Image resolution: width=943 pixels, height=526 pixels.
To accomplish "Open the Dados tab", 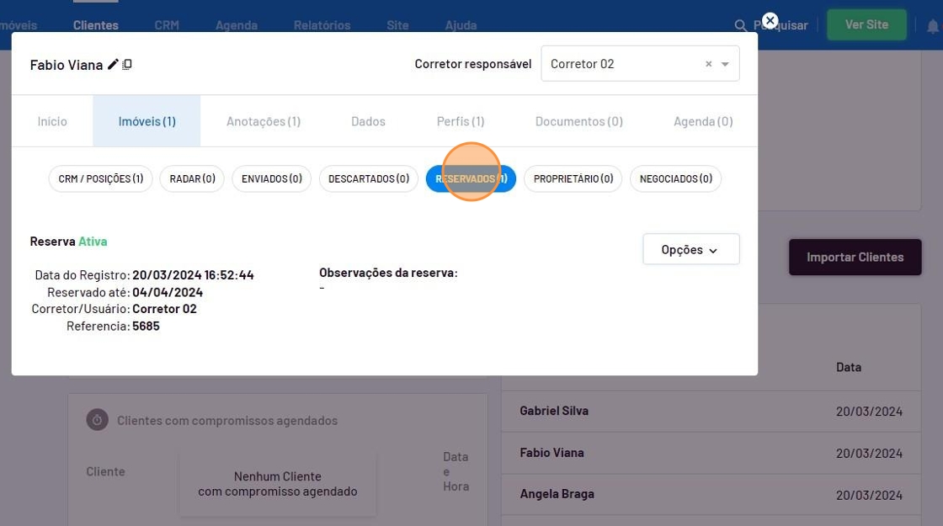I will pos(368,121).
